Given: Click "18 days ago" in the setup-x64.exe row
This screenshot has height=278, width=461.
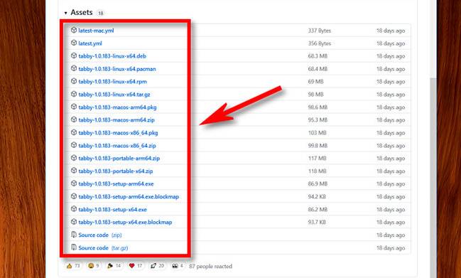Looking at the screenshot, I should pyautogui.click(x=391, y=210).
